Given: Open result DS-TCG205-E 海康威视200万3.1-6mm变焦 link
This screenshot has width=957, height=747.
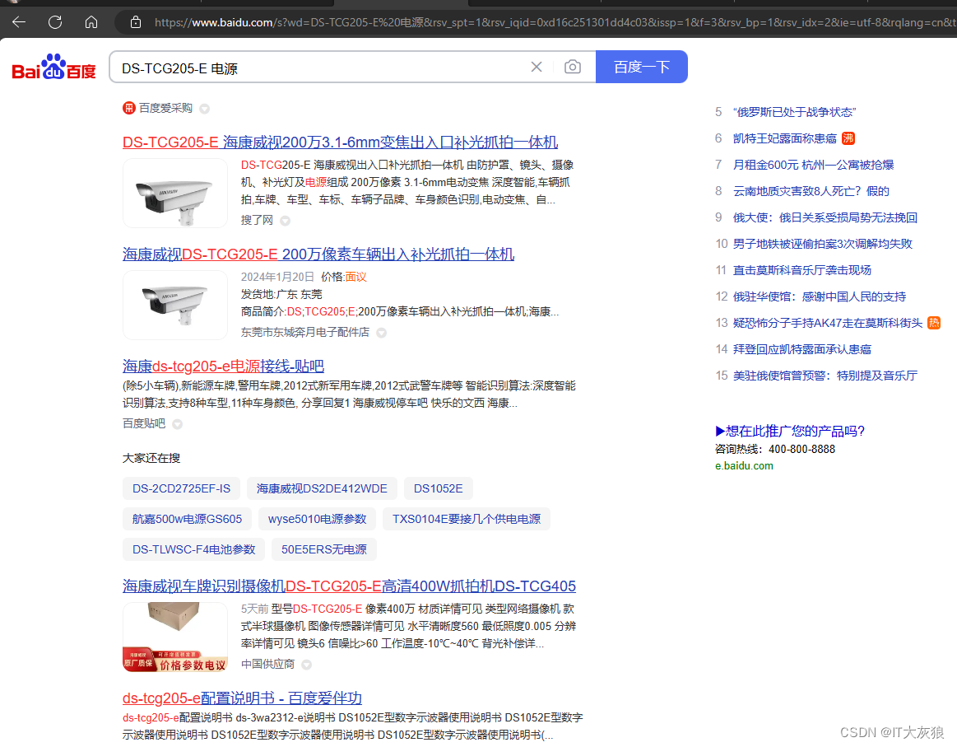Looking at the screenshot, I should [340, 142].
